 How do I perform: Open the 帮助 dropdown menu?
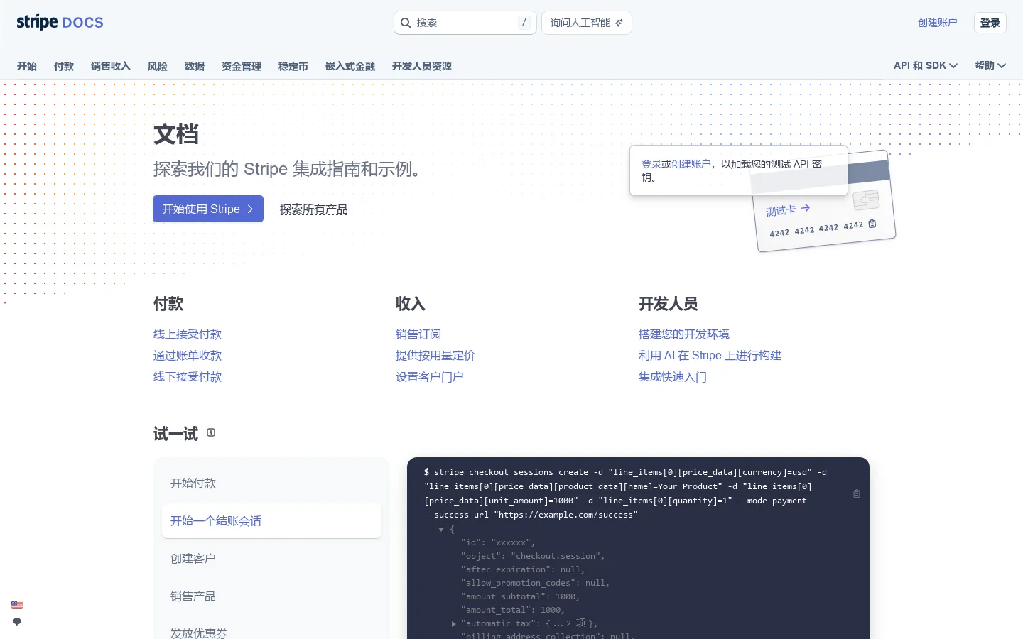click(990, 65)
